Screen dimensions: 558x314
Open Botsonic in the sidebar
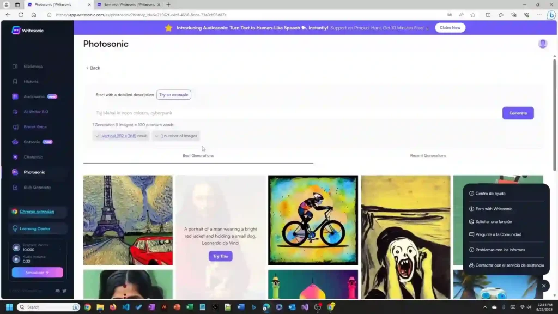click(x=32, y=142)
